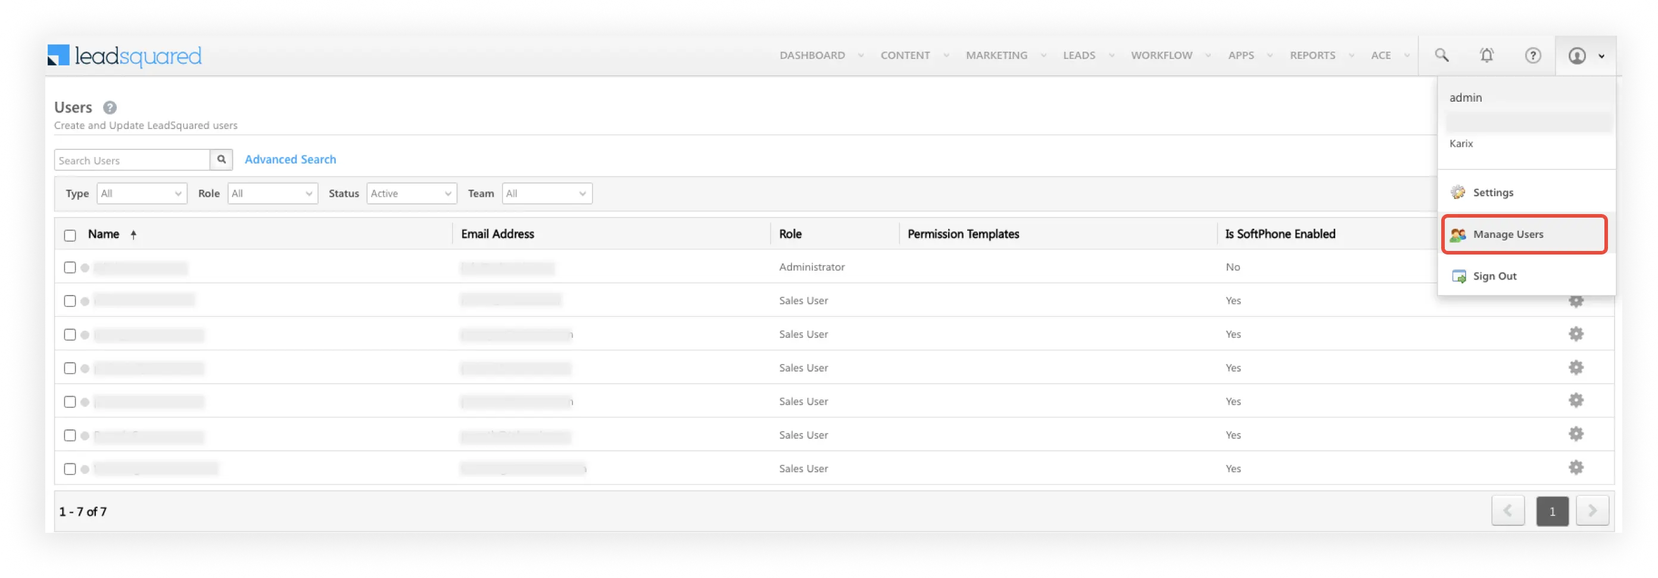The image size is (1658, 578).
Task: Click the Name column sort arrow
Action: (133, 235)
